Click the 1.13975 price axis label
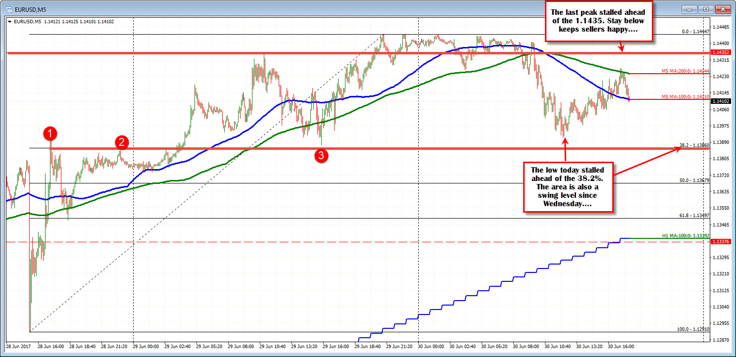Screen dimensions: 736x357 pyautogui.click(x=720, y=126)
